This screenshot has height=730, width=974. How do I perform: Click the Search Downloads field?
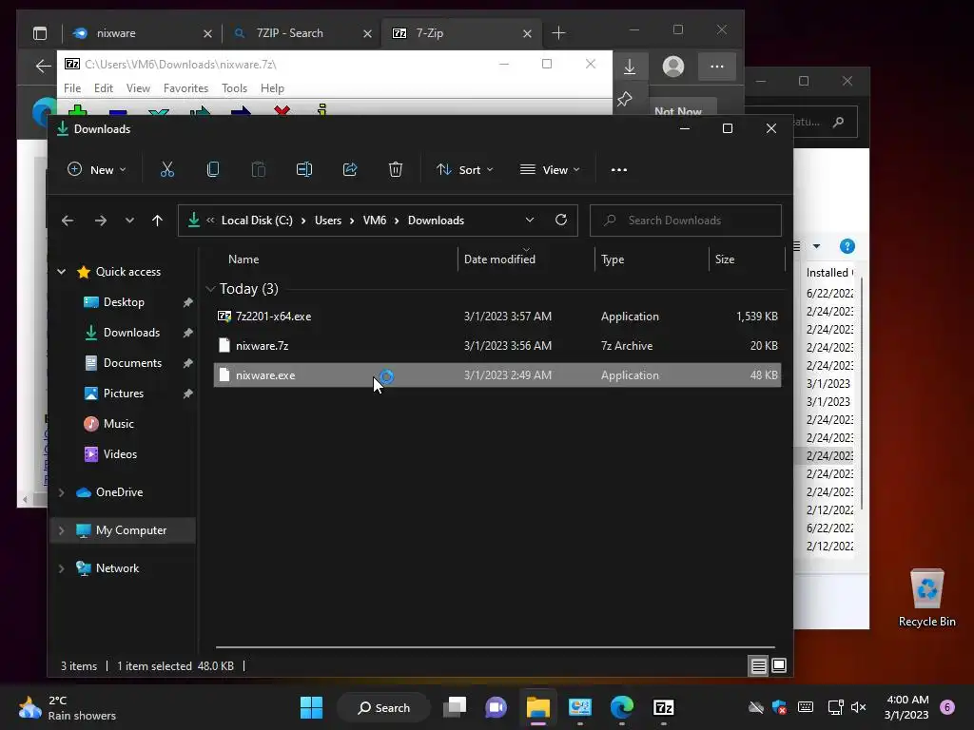click(685, 221)
